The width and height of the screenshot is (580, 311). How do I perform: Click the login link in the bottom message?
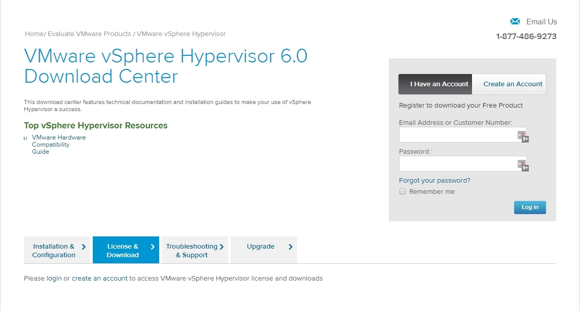coord(54,279)
